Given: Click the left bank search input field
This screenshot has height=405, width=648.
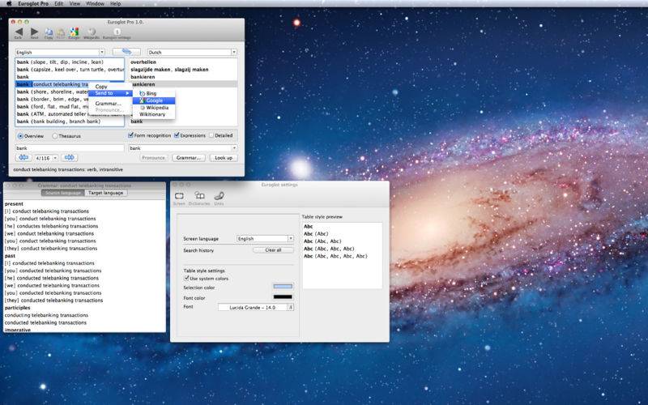Looking at the screenshot, I should pyautogui.click(x=70, y=148).
